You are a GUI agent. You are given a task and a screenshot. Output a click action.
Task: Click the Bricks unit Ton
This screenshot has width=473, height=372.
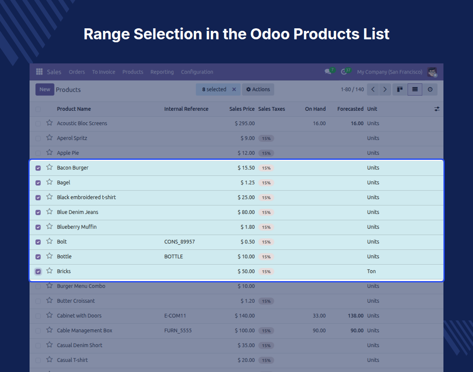371,271
